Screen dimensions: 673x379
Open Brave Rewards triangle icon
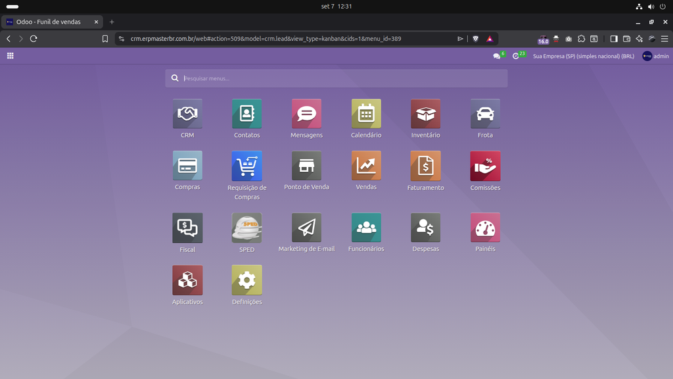click(490, 39)
